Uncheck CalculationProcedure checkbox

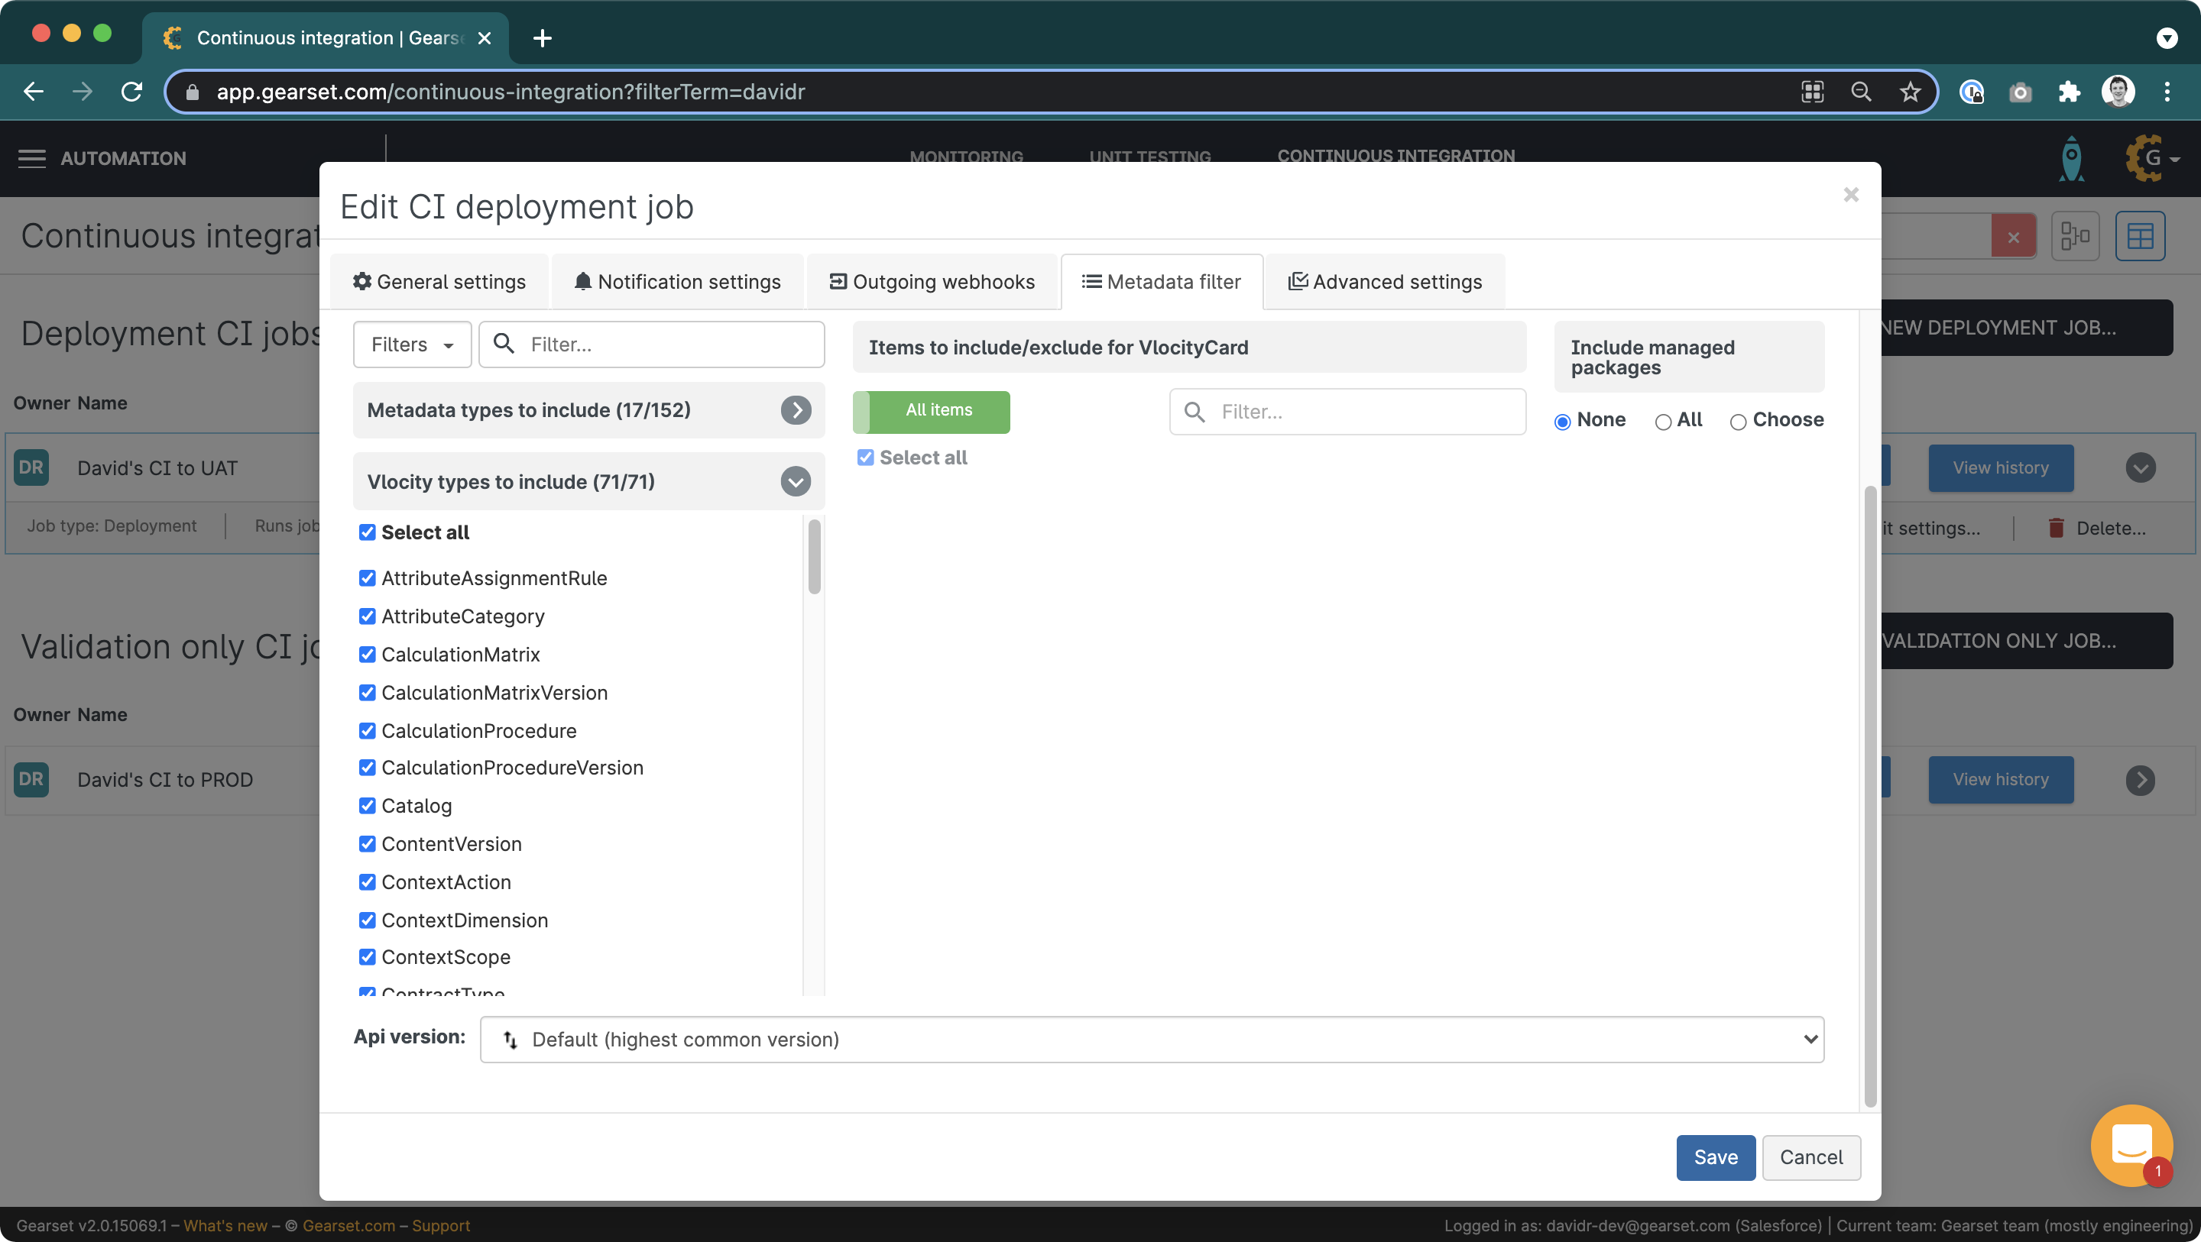(x=368, y=731)
